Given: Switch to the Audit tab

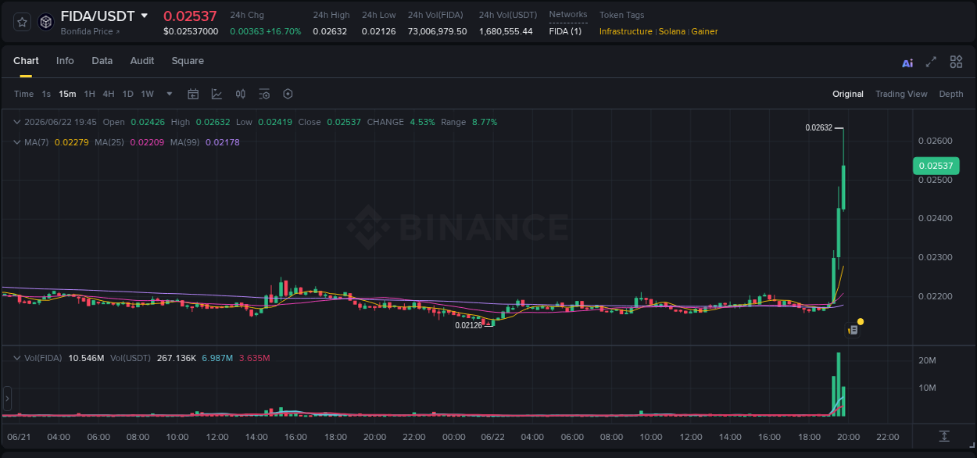Looking at the screenshot, I should point(142,61).
